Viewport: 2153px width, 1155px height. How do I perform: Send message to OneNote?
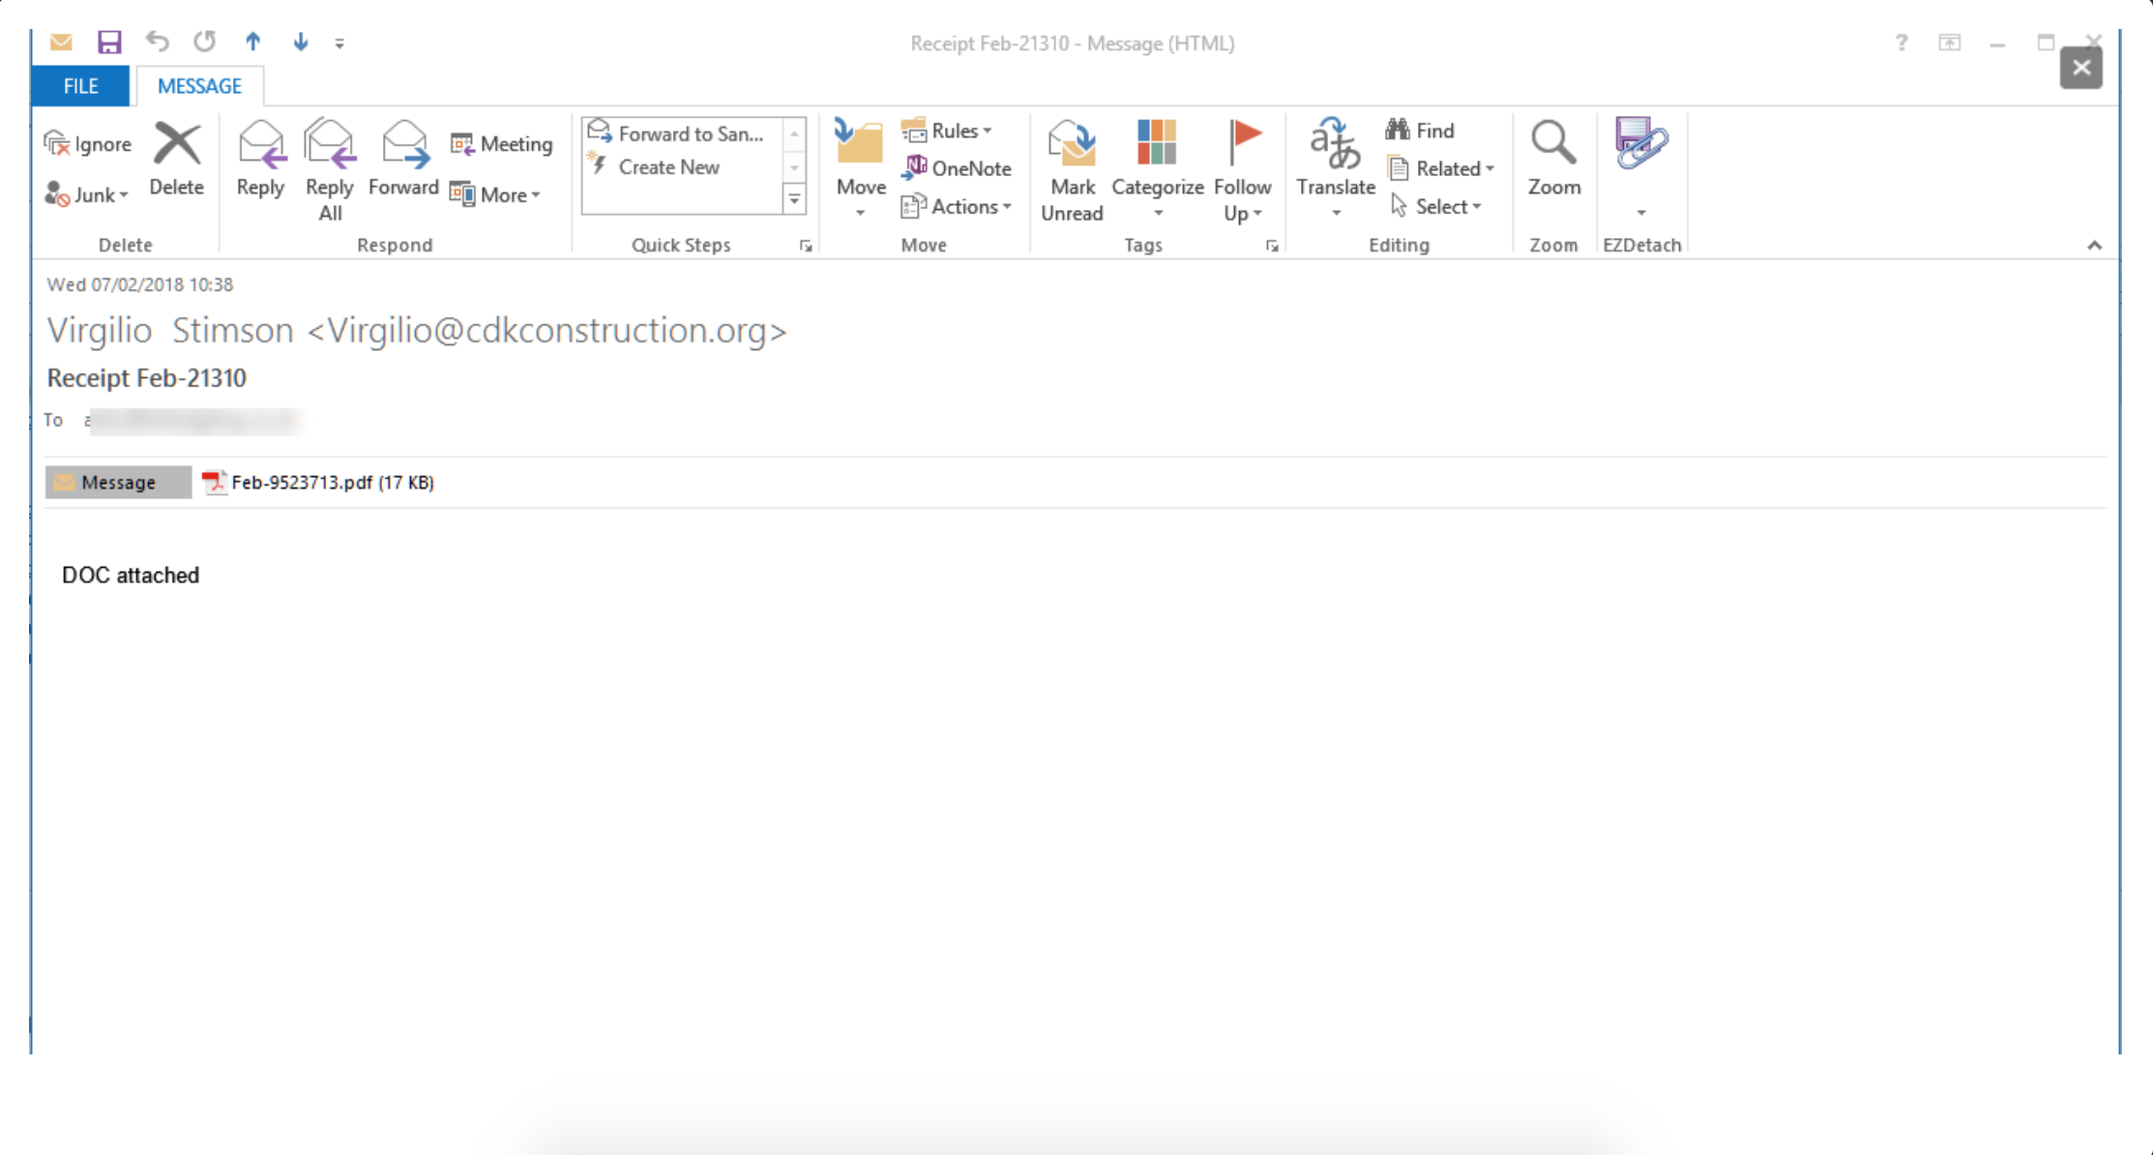(957, 167)
